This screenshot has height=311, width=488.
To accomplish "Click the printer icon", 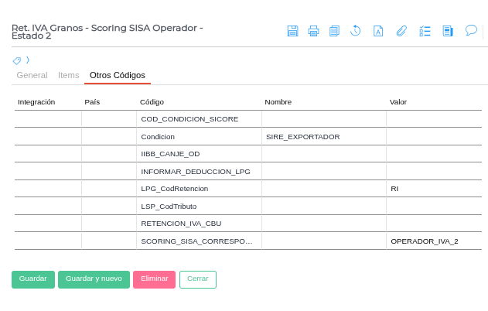I will click(x=313, y=31).
